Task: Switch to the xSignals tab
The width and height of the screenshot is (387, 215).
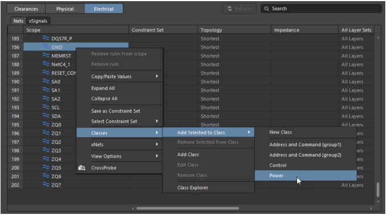Action: (38, 21)
